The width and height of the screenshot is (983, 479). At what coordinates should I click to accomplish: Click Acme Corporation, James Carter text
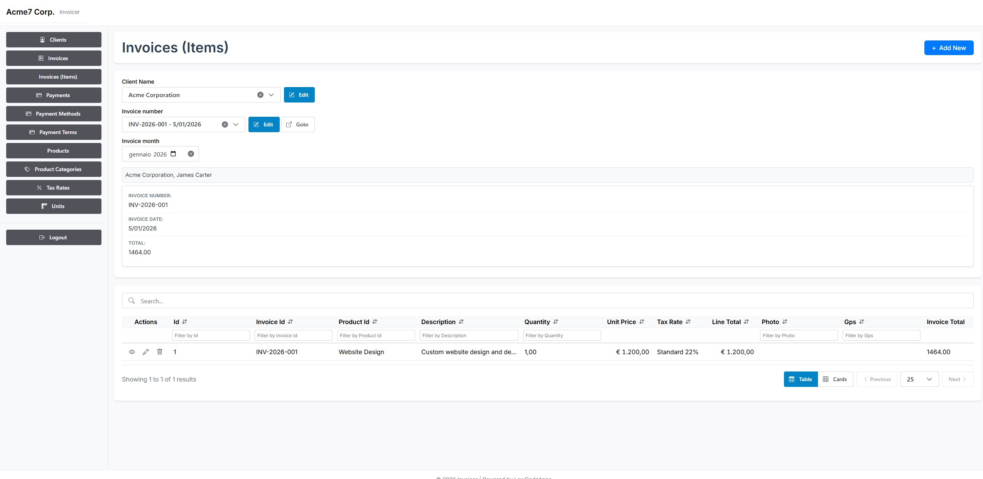click(169, 175)
